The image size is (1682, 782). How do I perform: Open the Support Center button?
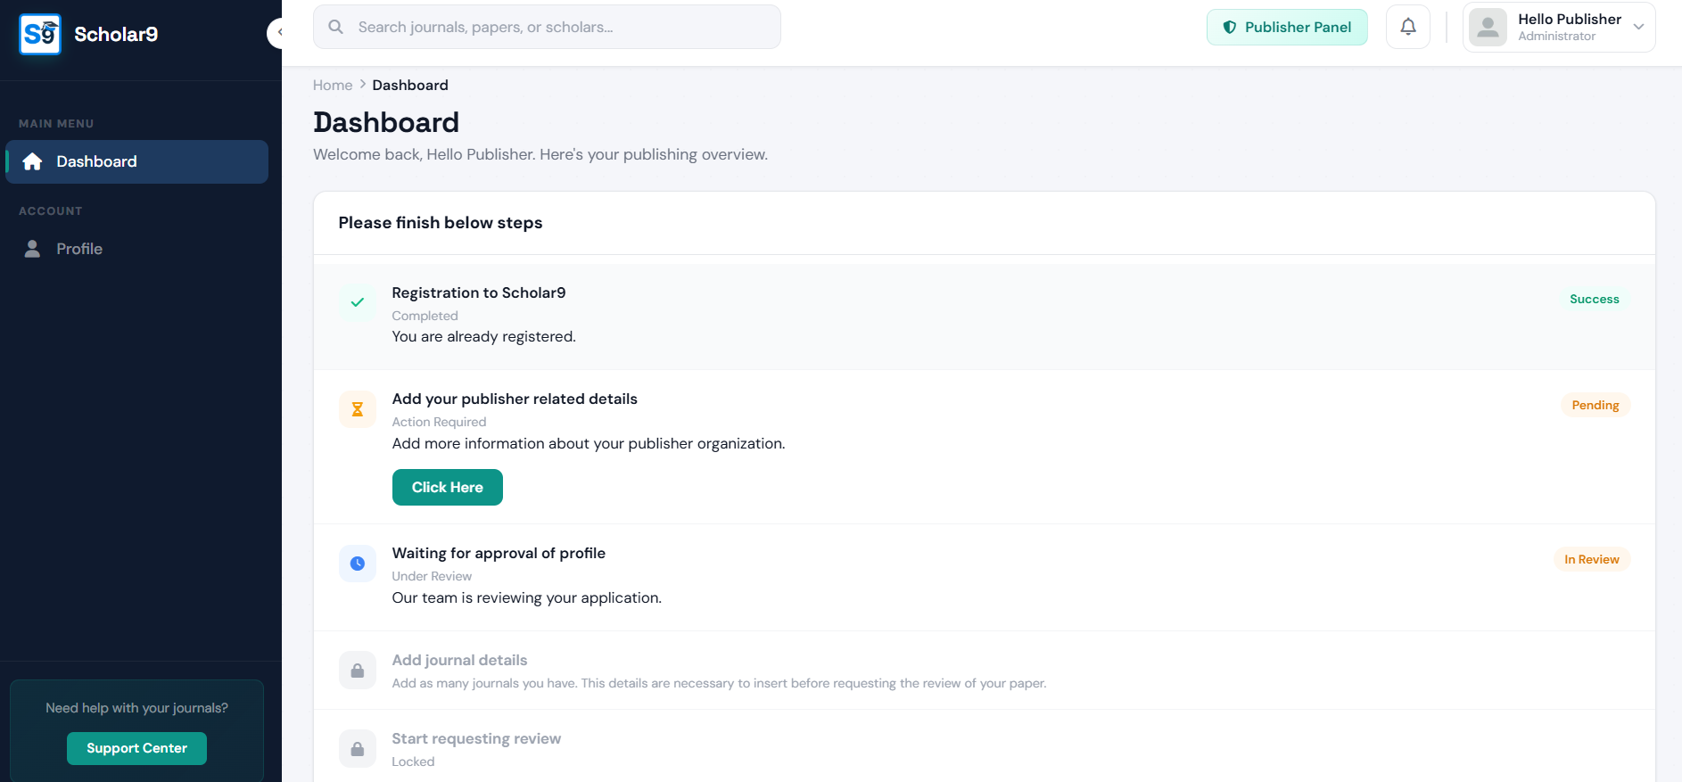pos(136,748)
